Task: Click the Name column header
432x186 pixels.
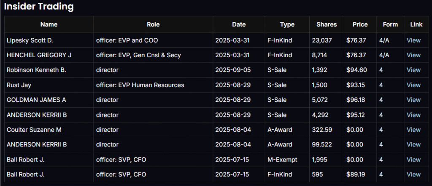Action: [49, 24]
